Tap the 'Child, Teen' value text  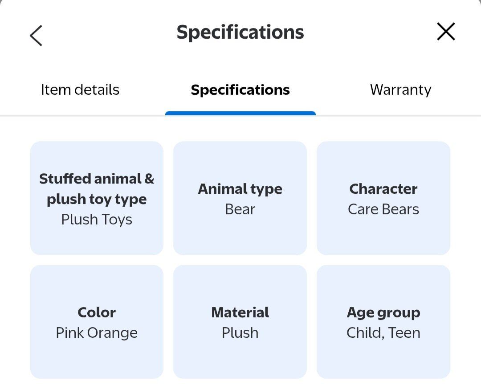pos(383,333)
